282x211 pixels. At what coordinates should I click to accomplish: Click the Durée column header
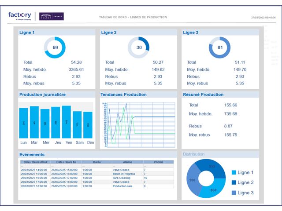[96, 162]
